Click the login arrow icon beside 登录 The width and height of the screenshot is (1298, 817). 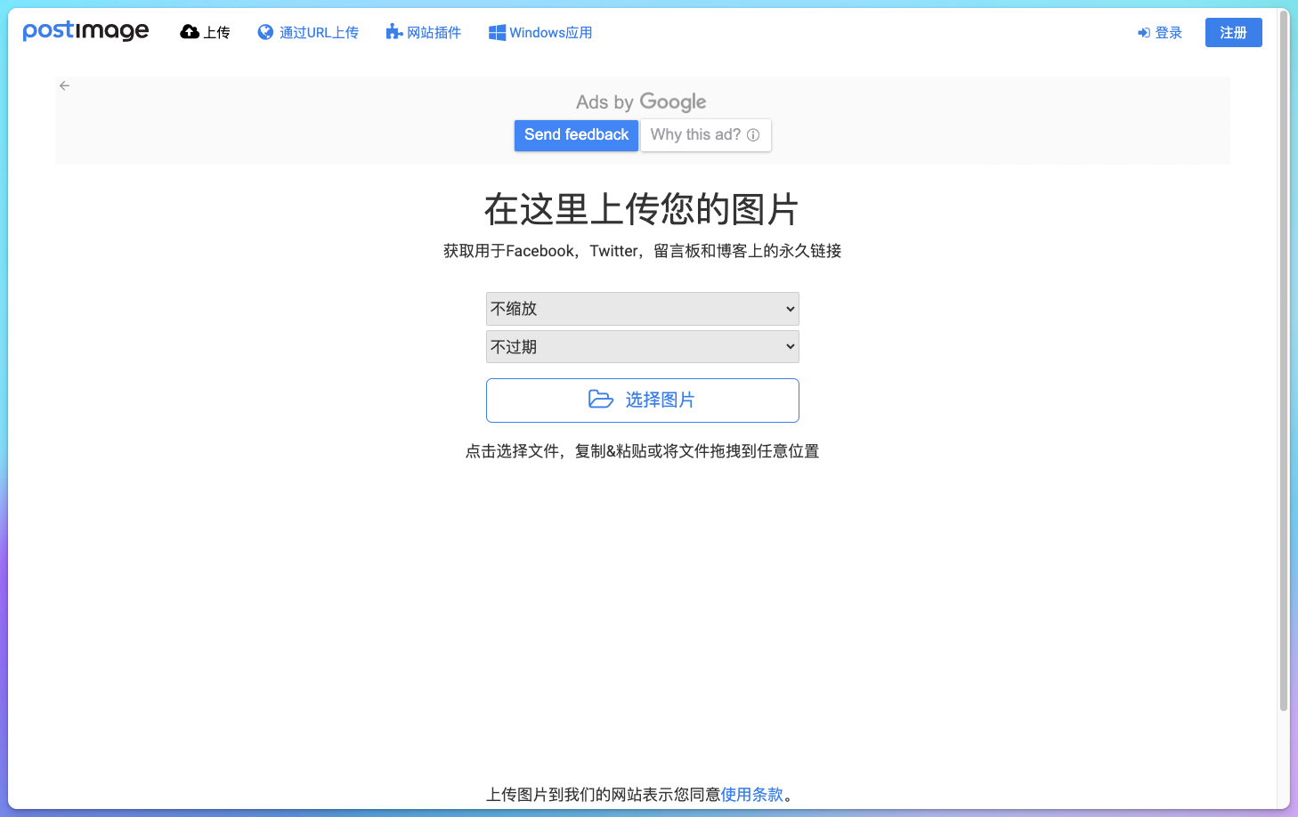1143,32
